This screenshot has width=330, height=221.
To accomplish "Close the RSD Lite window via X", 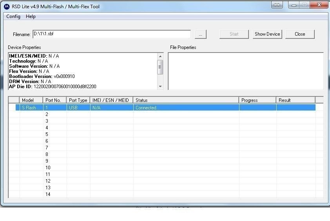I will click(x=319, y=5).
